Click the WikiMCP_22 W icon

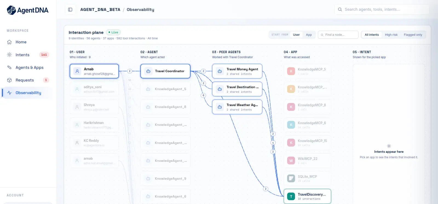[291, 161]
